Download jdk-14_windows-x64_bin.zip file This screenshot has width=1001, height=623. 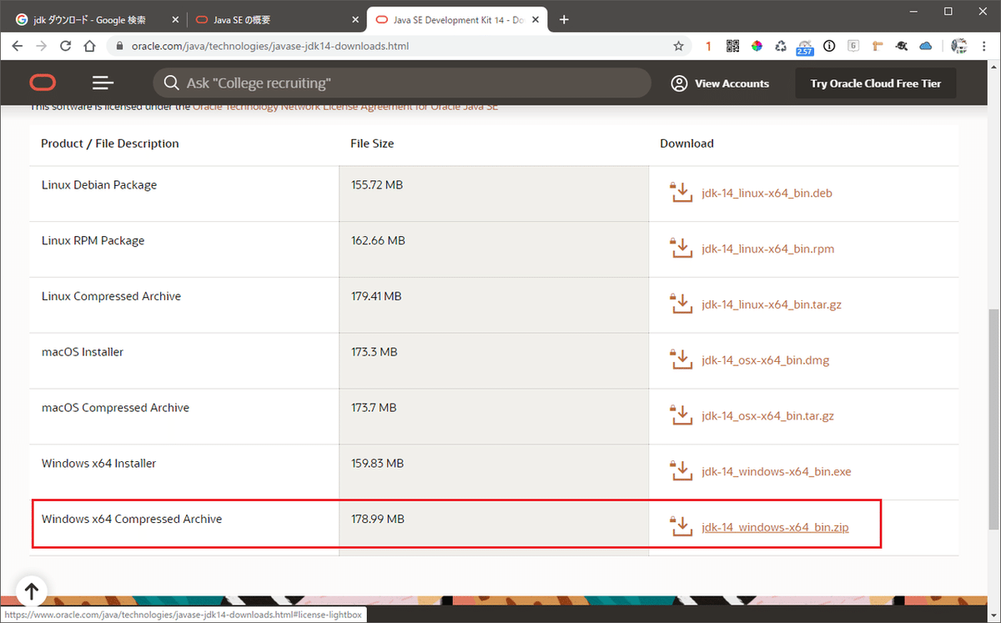(x=775, y=527)
